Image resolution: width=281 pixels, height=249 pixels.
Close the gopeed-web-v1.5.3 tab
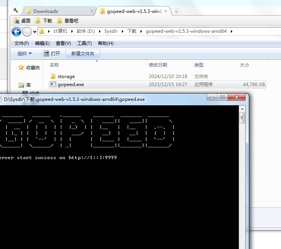tap(166, 11)
